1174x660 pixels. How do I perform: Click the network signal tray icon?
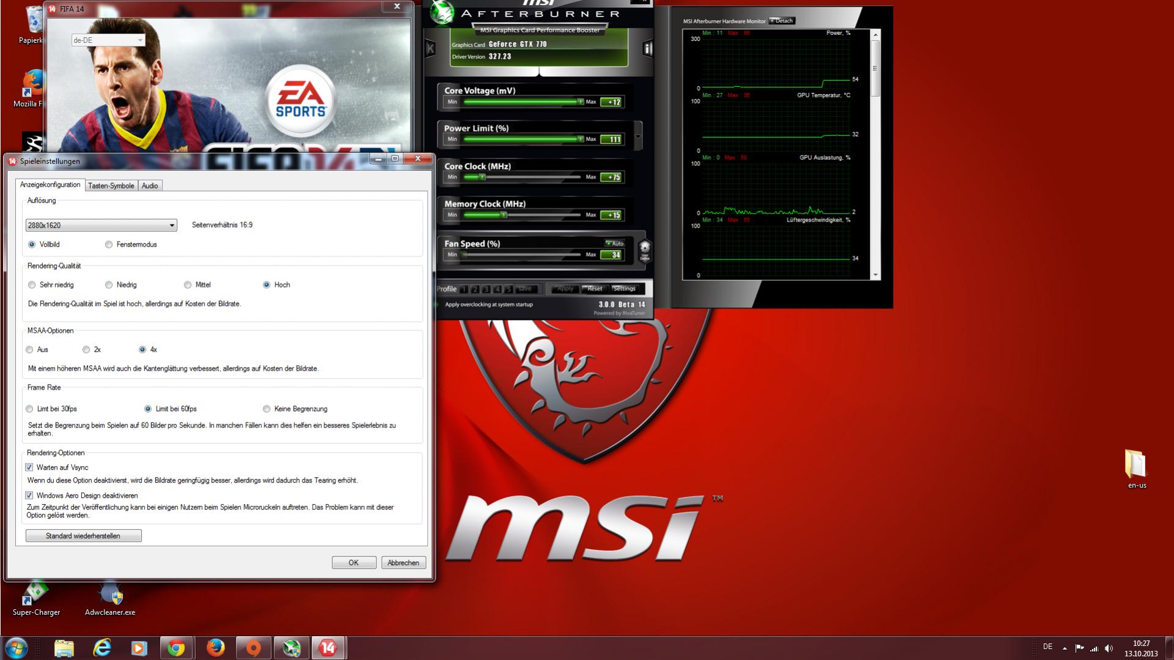click(1093, 648)
